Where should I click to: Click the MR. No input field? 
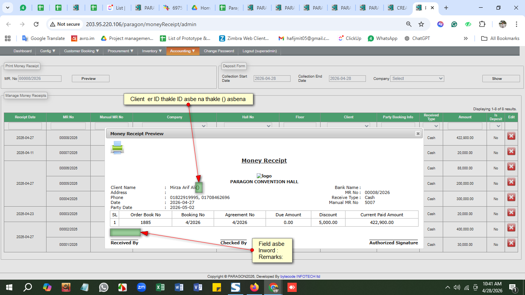click(x=40, y=78)
